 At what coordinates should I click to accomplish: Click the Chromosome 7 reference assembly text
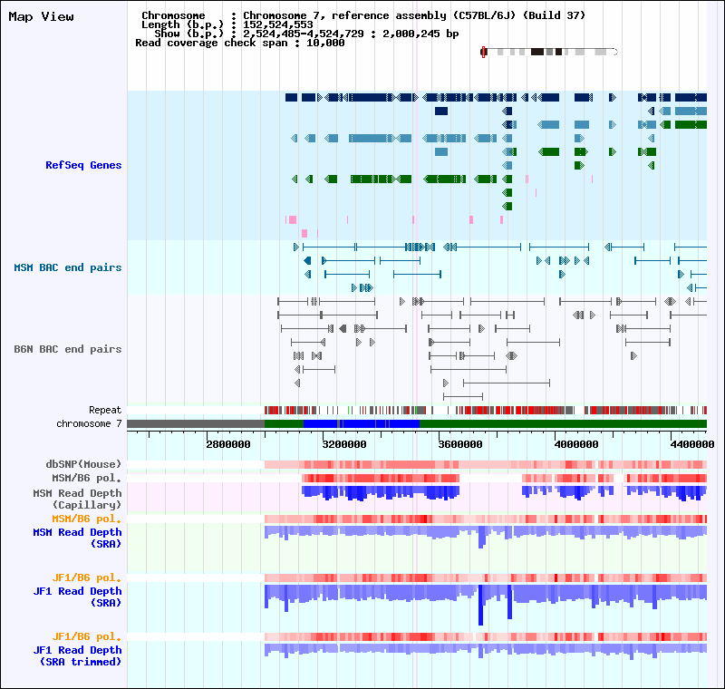coord(414,15)
